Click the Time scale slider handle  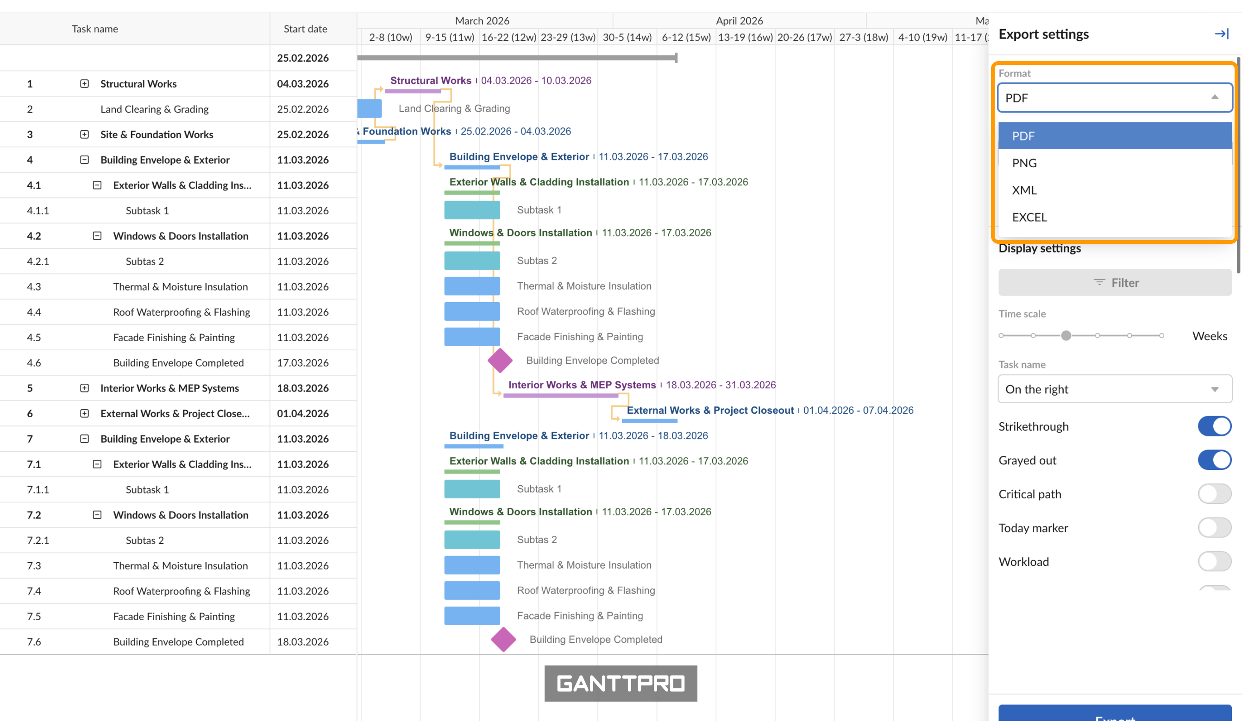coord(1066,336)
